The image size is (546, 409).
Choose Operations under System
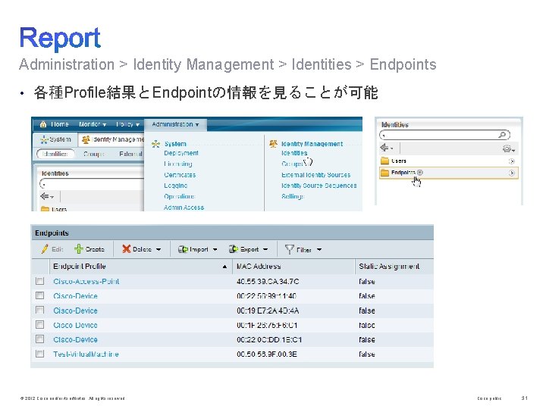[179, 196]
